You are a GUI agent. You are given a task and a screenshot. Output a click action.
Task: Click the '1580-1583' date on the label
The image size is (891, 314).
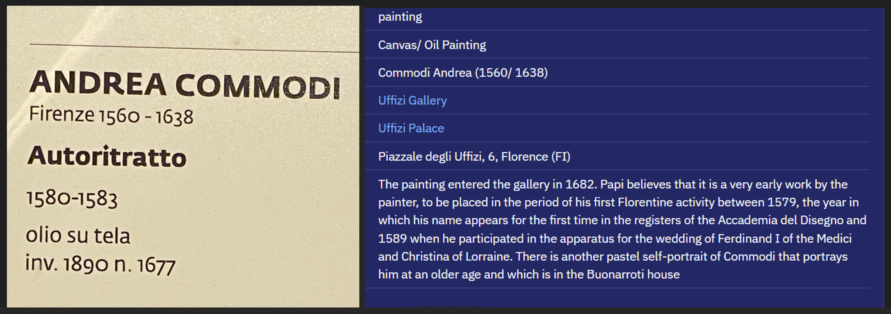tap(72, 199)
